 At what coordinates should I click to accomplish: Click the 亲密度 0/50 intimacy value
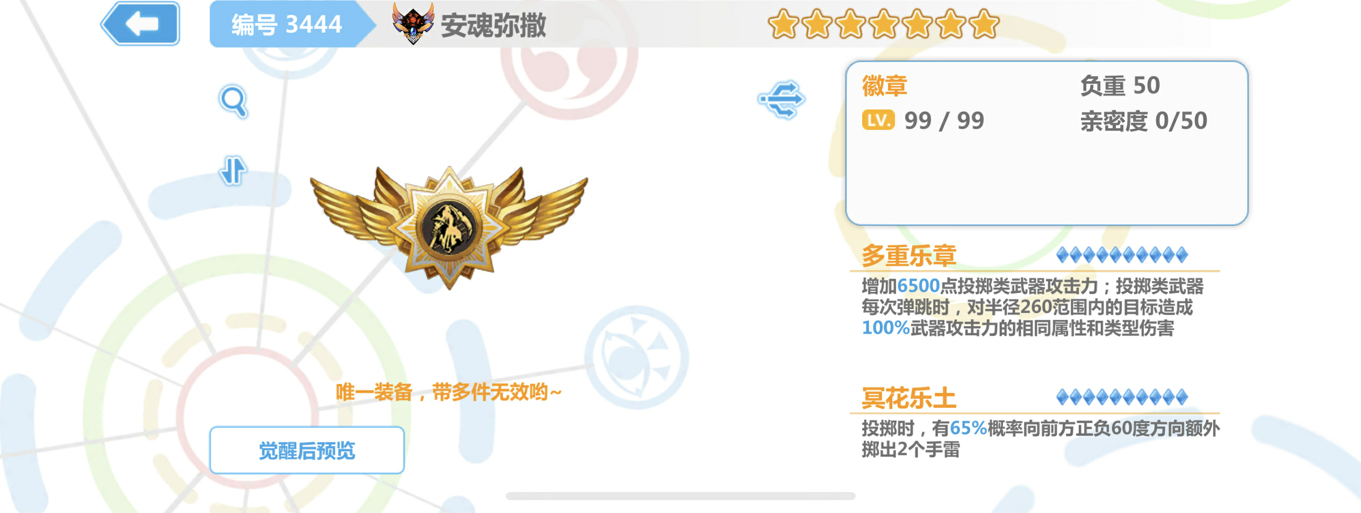pyautogui.click(x=1144, y=121)
